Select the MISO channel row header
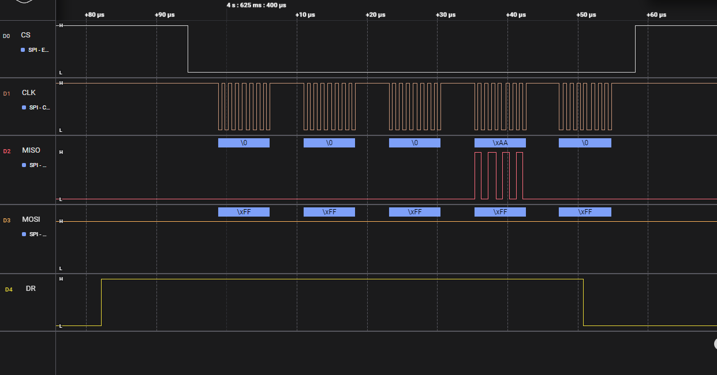 (30, 150)
